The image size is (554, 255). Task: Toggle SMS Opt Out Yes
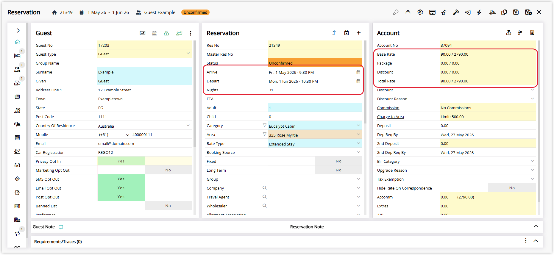[x=121, y=179]
